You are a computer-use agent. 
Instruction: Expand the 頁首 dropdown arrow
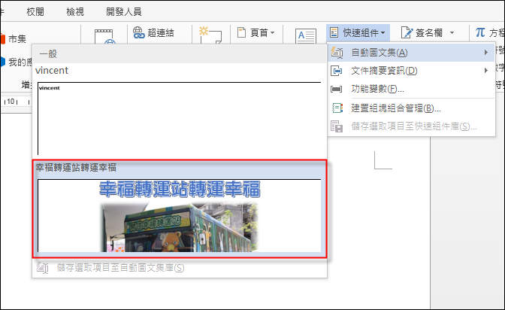[273, 32]
